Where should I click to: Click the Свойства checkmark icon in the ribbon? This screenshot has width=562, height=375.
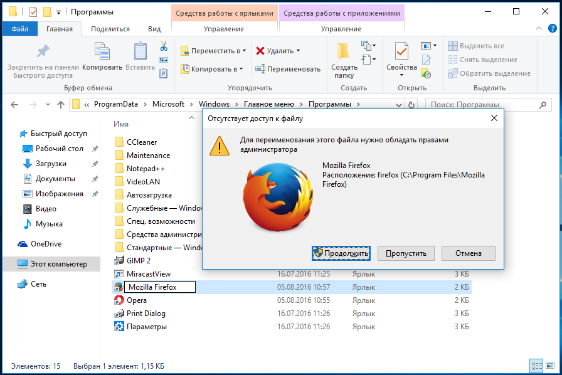(x=401, y=51)
